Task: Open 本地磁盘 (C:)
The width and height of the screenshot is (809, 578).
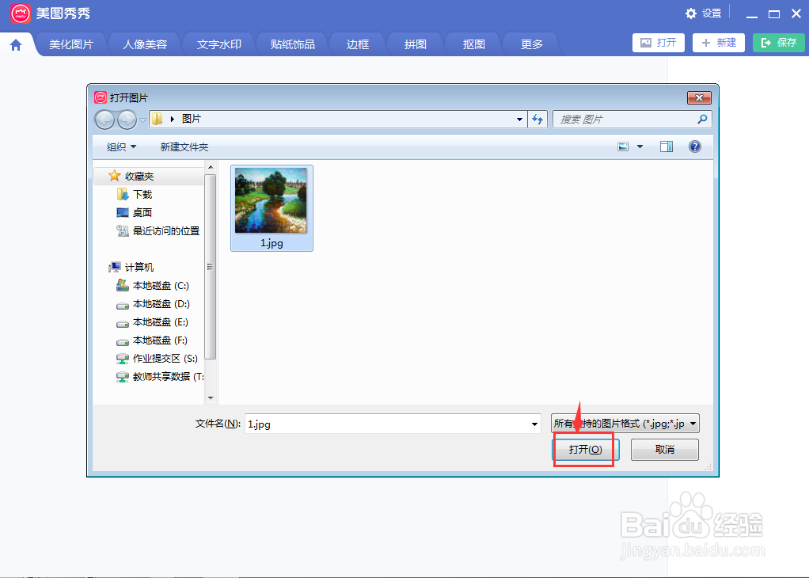Action: (x=153, y=285)
